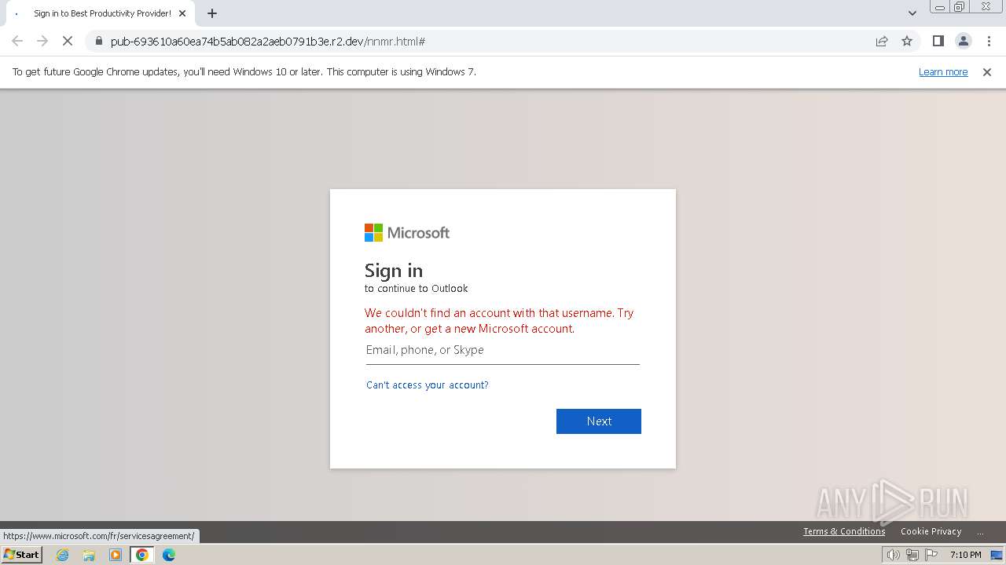Screen dimensions: 1006x565
Task: Open the browser side panel
Action: [x=938, y=41]
